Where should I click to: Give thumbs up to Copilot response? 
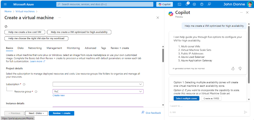tap(233, 69)
